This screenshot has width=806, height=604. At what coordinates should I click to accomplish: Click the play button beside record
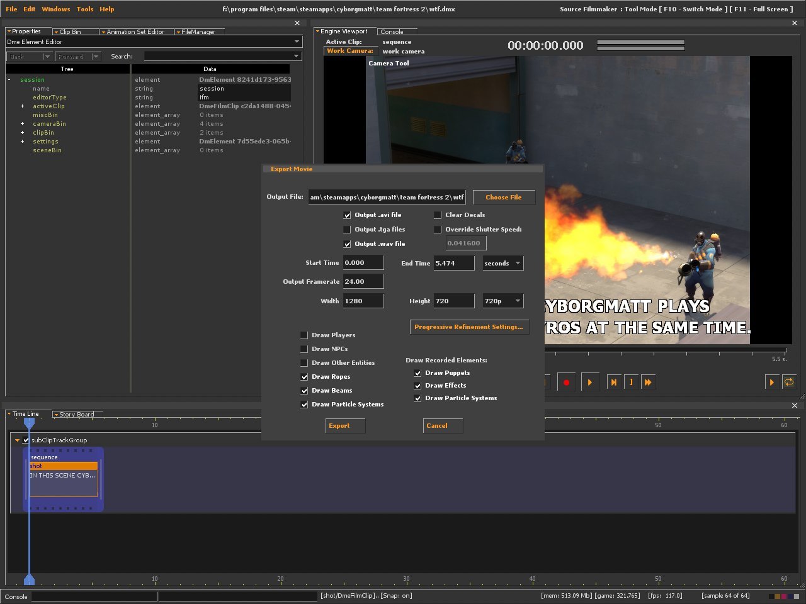589,382
